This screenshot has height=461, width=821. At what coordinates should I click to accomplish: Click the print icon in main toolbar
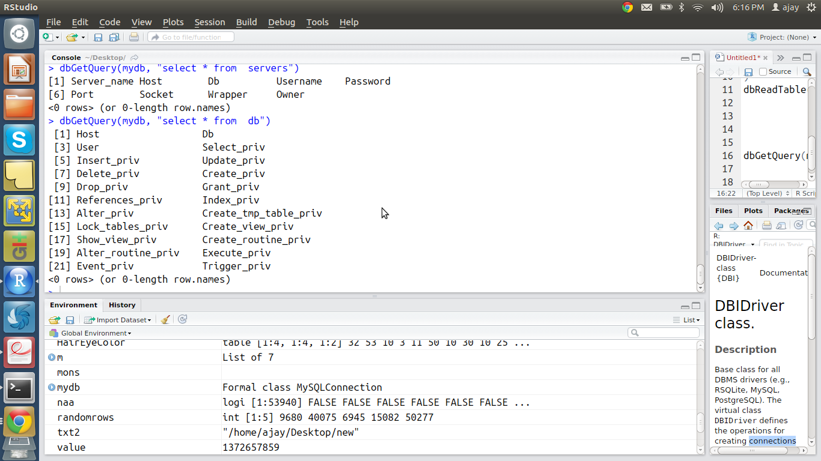point(133,37)
